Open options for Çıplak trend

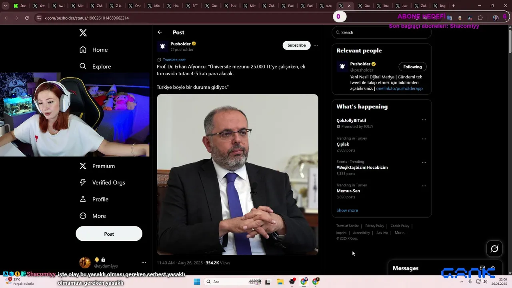424,139
